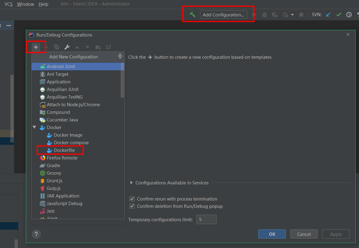The height and width of the screenshot is (248, 359).
Task: Open the Window menu
Action: (x=26, y=4)
